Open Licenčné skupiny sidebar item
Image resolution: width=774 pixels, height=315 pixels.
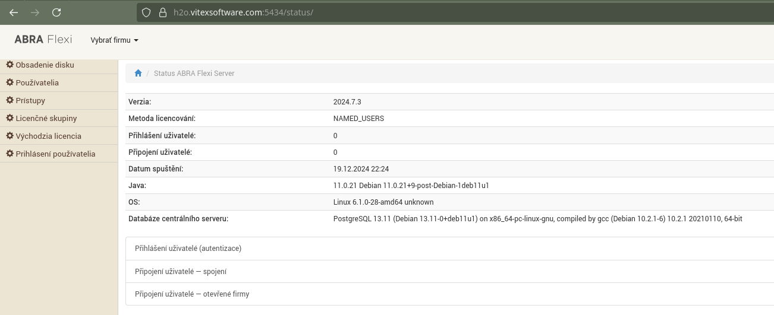pos(59,119)
